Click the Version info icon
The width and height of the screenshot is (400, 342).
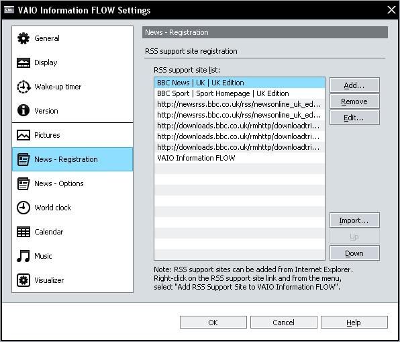23,111
